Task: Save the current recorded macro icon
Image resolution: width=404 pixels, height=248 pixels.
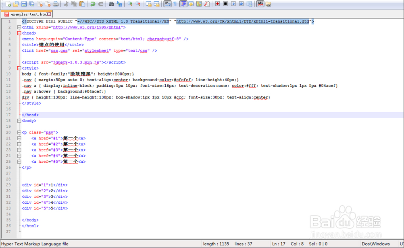Action: (250, 4)
